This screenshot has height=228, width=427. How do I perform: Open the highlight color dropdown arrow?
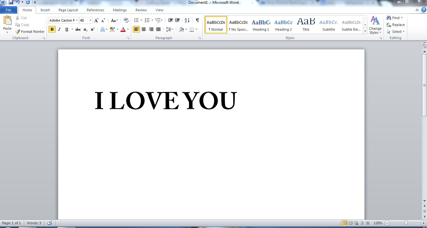117,29
